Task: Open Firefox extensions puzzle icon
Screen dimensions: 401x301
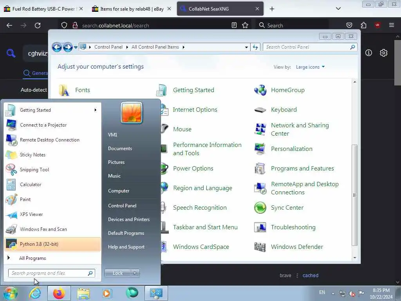Action: pyautogui.click(x=363, y=25)
